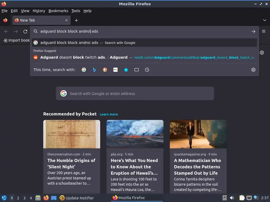Click the Firefox View pinned icon
Image resolution: width=270 pixels, height=202 pixels.
pos(5,20)
